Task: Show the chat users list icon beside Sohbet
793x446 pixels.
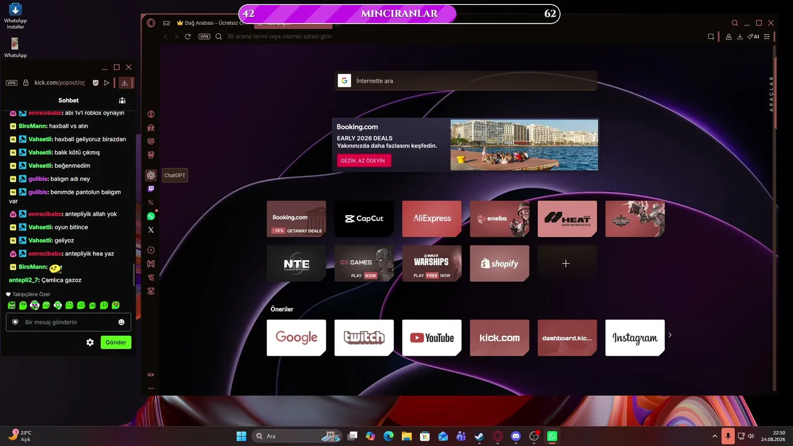Action: click(122, 100)
